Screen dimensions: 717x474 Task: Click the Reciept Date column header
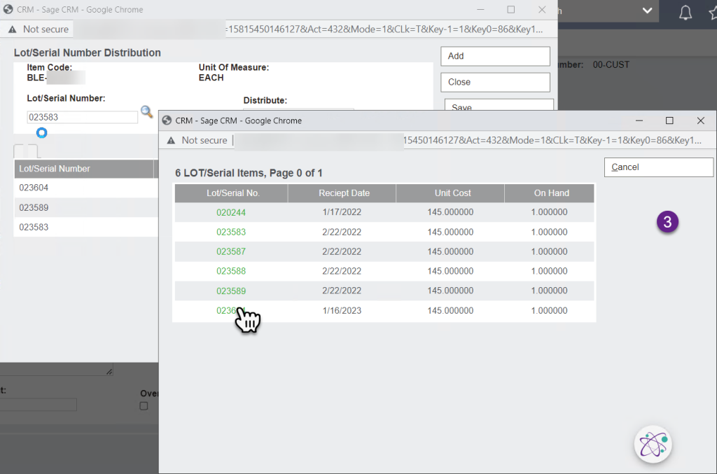click(342, 193)
